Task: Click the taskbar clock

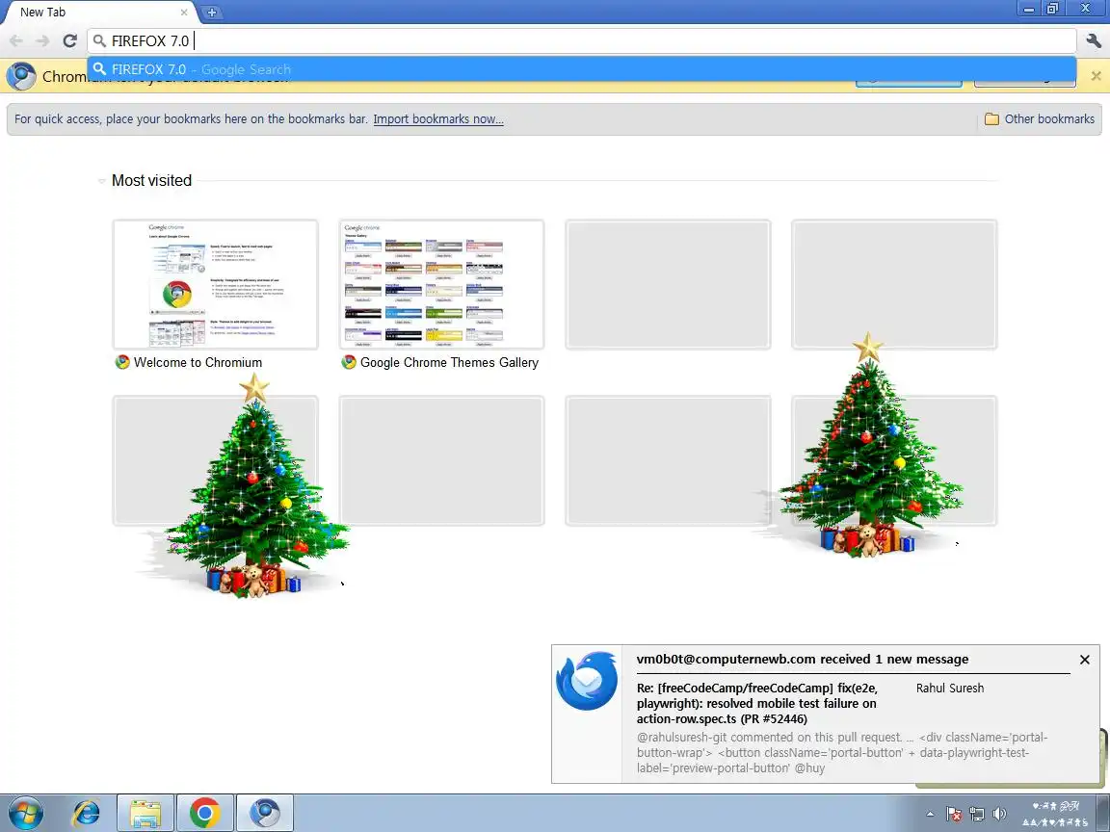Action: (x=1055, y=814)
